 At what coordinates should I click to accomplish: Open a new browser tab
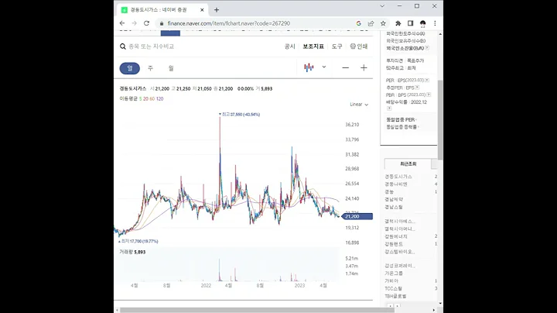pyautogui.click(x=217, y=10)
